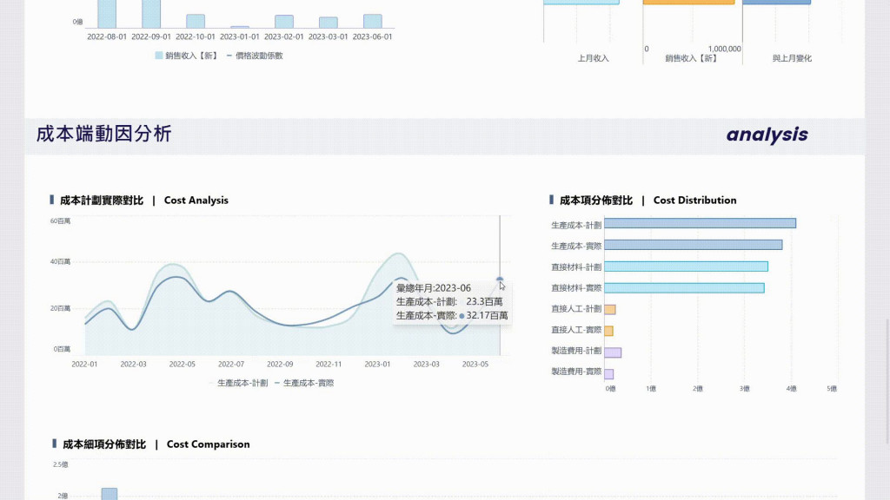The width and height of the screenshot is (890, 500).
Task: Click the 直接材料-計劃 cyan bar
Action: (x=687, y=266)
